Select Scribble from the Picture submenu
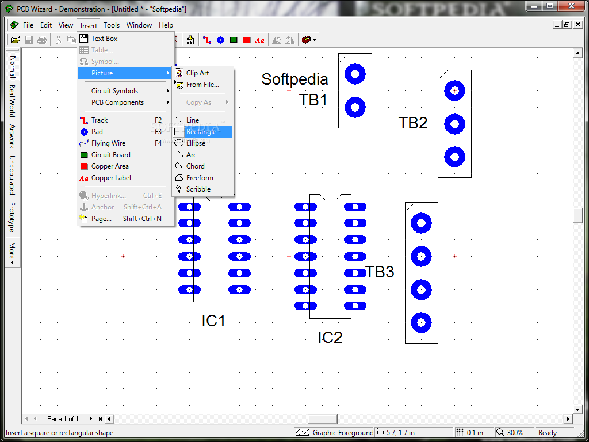The height and width of the screenshot is (442, 589). [x=203, y=189]
